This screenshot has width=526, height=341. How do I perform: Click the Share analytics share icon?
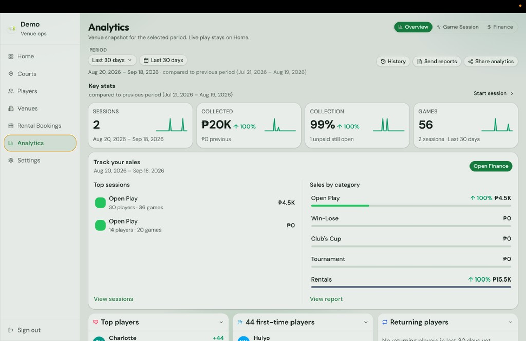(x=471, y=62)
